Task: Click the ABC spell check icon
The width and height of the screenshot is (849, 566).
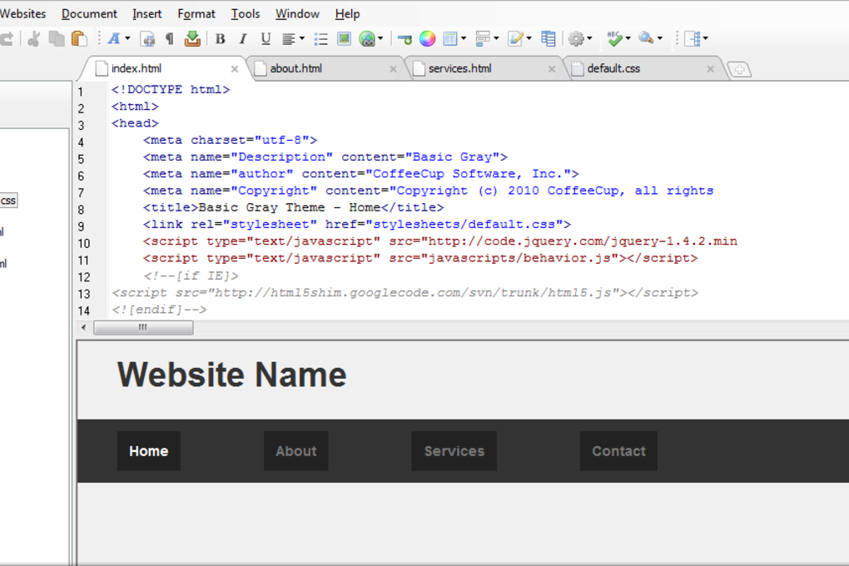Action: [x=614, y=38]
